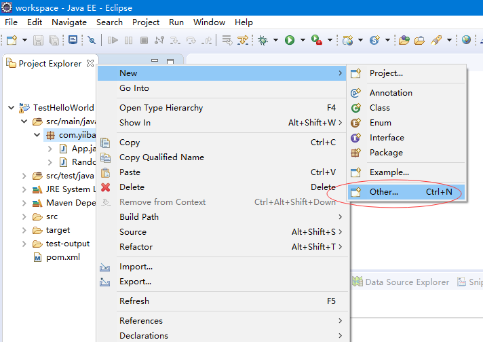This screenshot has width=483, height=342.
Task: Choose Interface in the New submenu
Action: pos(406,138)
